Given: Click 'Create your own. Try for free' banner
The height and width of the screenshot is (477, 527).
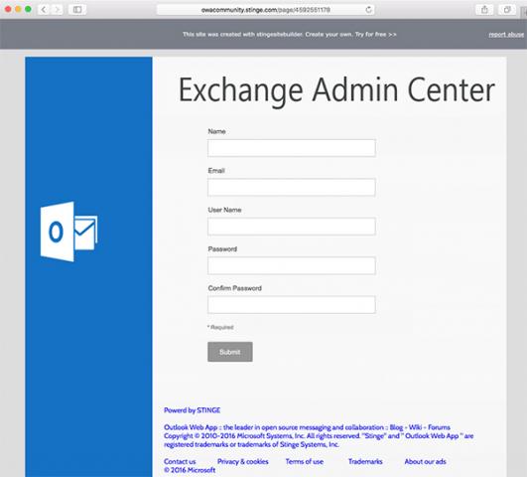Looking at the screenshot, I should pos(351,35).
